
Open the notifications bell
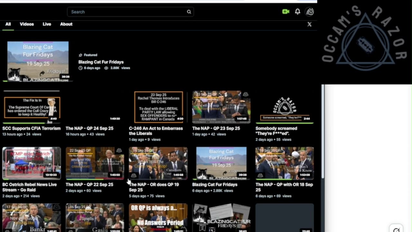click(x=298, y=12)
